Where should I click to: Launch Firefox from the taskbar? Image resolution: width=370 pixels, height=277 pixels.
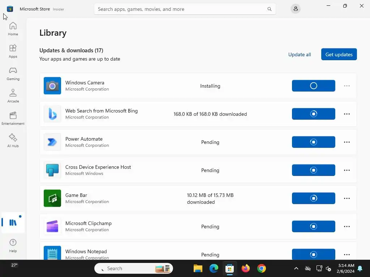246,268
